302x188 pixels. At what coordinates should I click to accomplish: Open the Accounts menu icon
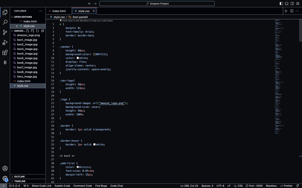tap(5, 168)
